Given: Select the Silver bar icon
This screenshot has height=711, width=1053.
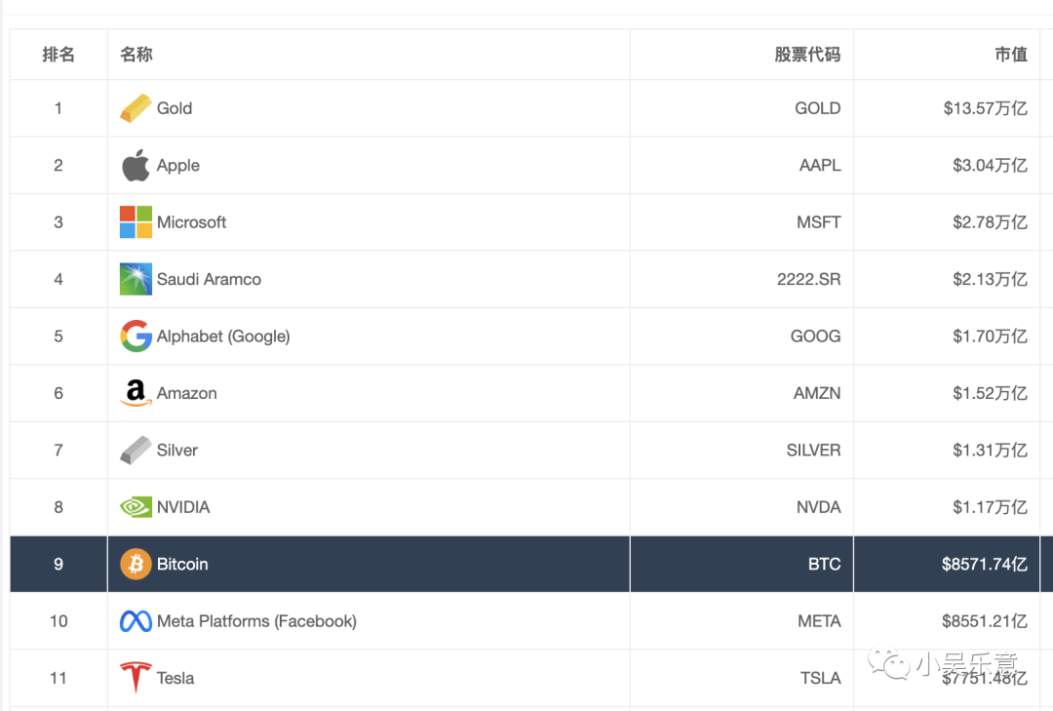Looking at the screenshot, I should click(x=136, y=451).
